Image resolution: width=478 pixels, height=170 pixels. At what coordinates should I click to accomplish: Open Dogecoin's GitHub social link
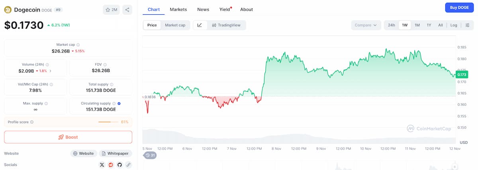pos(119,164)
